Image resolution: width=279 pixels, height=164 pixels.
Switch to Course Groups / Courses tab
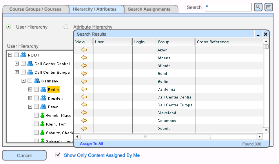click(x=35, y=9)
